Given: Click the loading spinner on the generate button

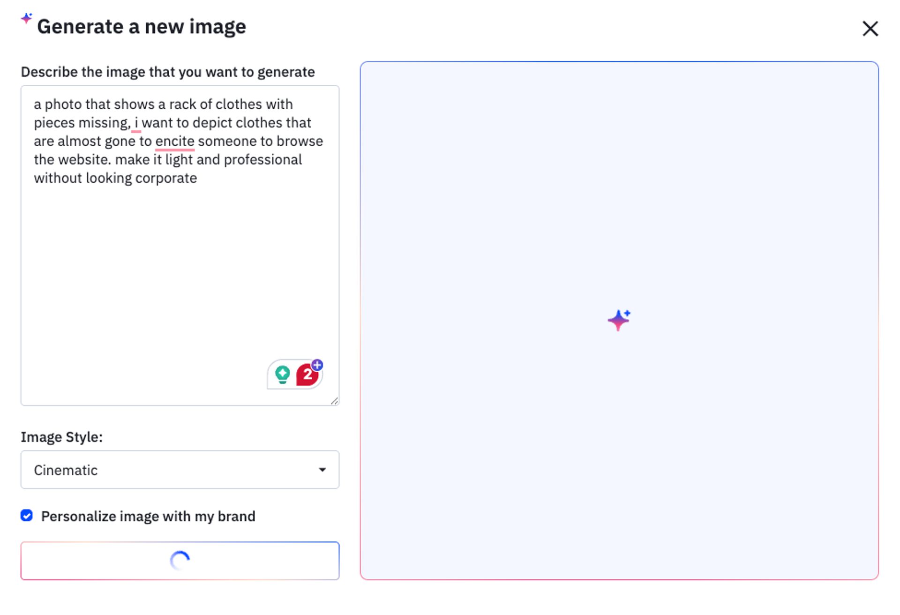Looking at the screenshot, I should click(180, 561).
